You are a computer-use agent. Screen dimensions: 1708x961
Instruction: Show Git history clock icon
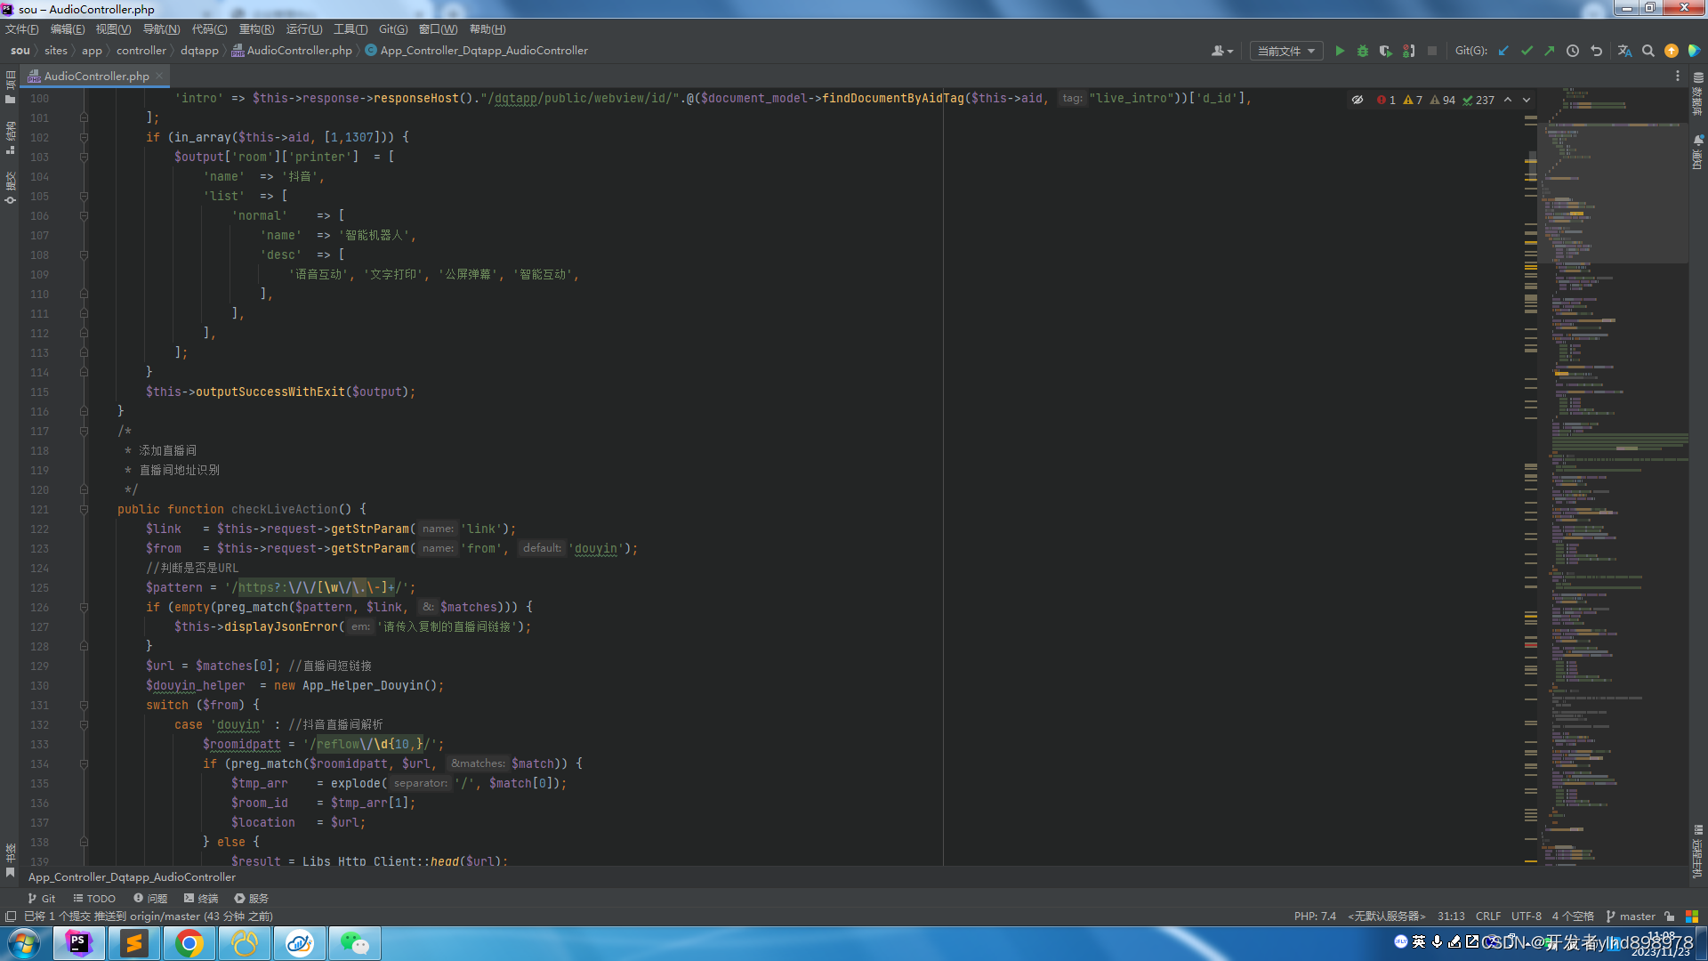pos(1573,51)
